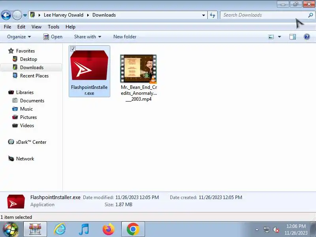Select Favorites in navigation pane
316x237 pixels.
[x=25, y=51]
